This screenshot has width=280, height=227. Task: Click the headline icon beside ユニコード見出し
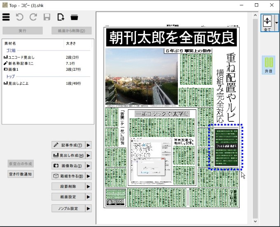pos(5,57)
